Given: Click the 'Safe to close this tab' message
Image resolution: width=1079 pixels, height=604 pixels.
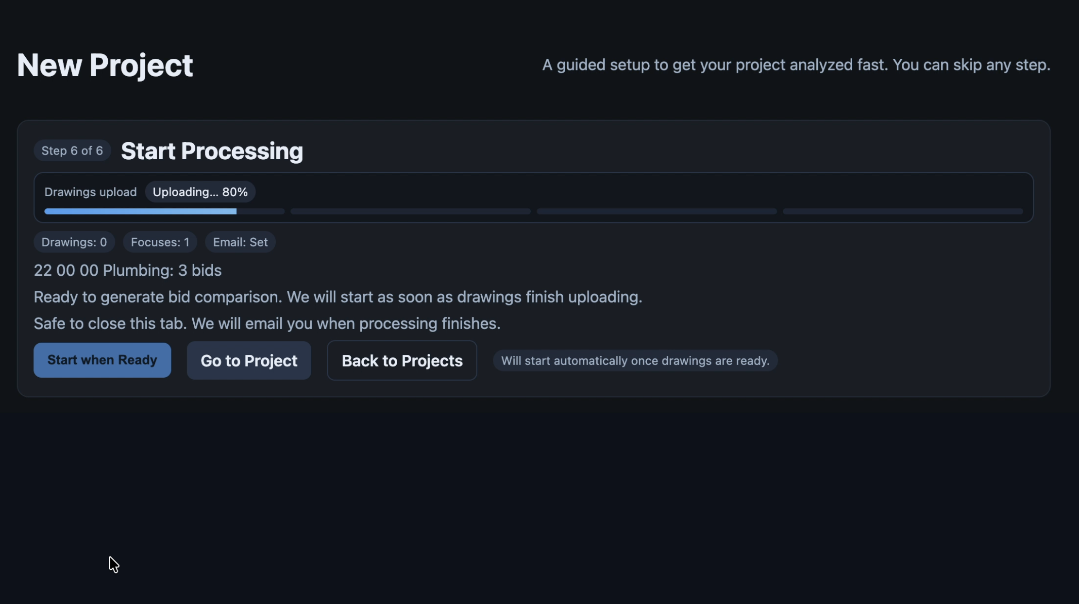Looking at the screenshot, I should click(267, 323).
